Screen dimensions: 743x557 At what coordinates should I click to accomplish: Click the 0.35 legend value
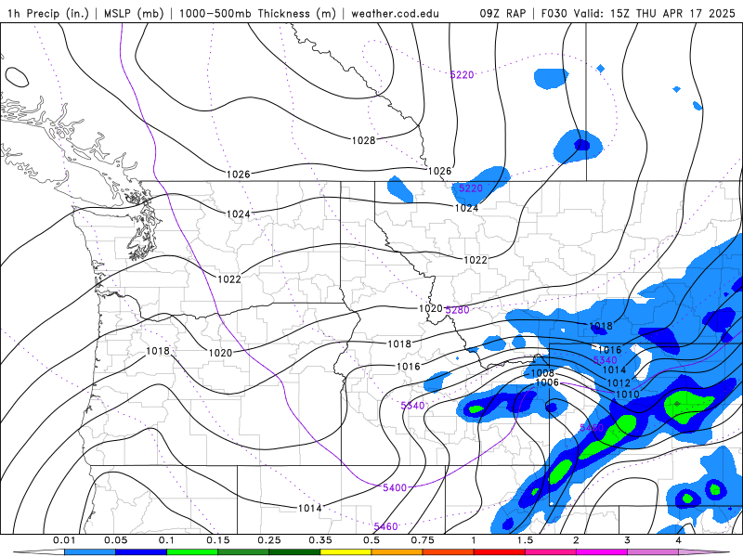pyautogui.click(x=320, y=540)
